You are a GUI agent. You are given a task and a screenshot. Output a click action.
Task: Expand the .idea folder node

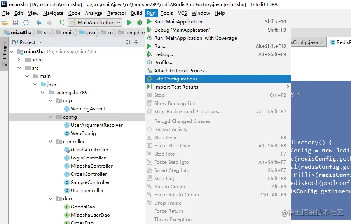pyautogui.click(x=19, y=60)
